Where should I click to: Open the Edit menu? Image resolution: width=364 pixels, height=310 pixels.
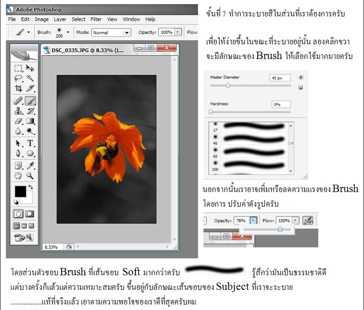(25, 19)
